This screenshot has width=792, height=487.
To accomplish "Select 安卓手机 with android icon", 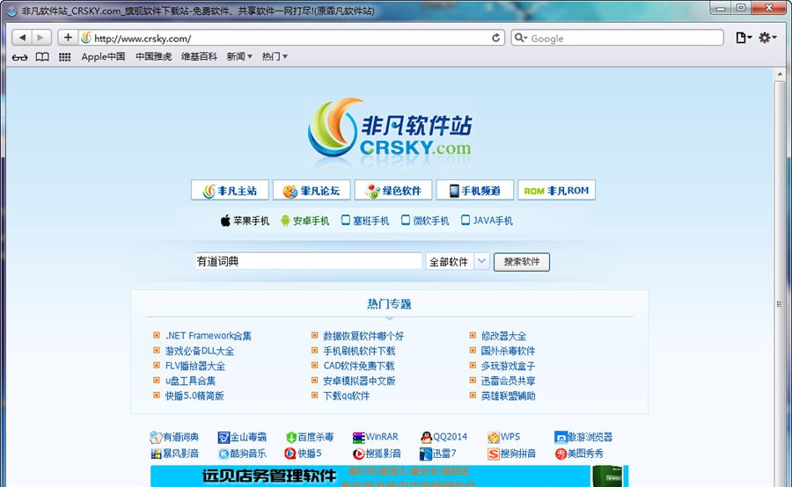I will 305,221.
